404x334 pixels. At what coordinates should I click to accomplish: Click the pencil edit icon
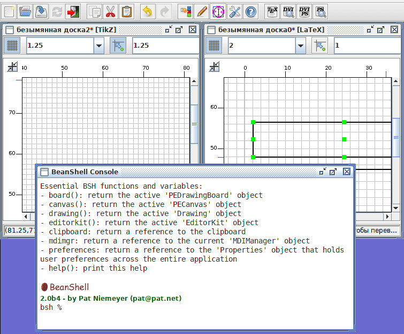pyautogui.click(x=202, y=12)
